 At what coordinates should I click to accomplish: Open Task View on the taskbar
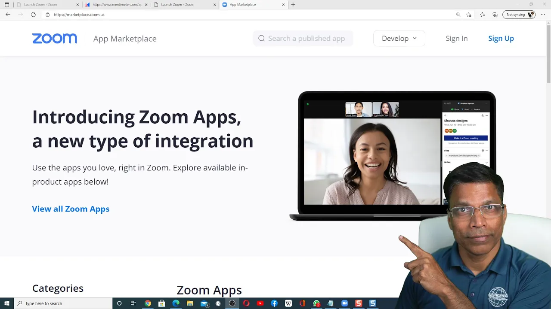(x=133, y=303)
